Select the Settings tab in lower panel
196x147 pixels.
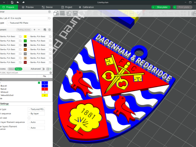tap(4, 104)
